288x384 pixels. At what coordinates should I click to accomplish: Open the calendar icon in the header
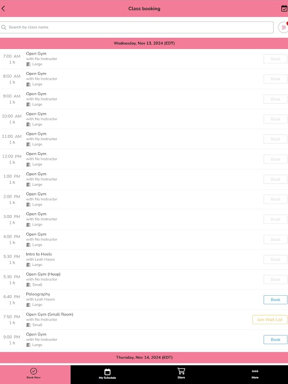pos(284,8)
